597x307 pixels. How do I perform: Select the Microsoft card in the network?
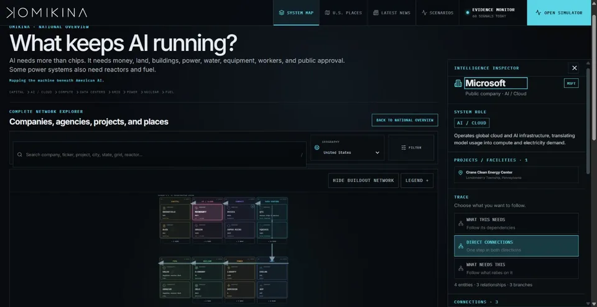click(208, 213)
